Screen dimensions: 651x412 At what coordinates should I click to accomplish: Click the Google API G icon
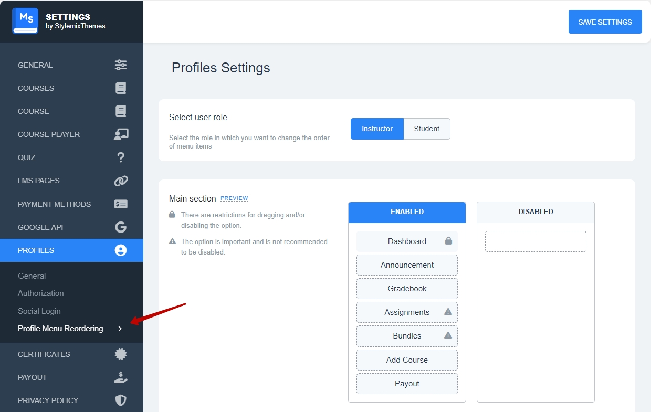click(121, 227)
